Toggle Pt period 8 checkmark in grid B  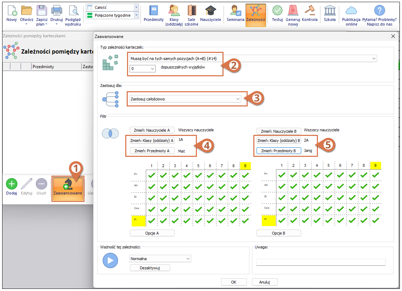click(364, 220)
